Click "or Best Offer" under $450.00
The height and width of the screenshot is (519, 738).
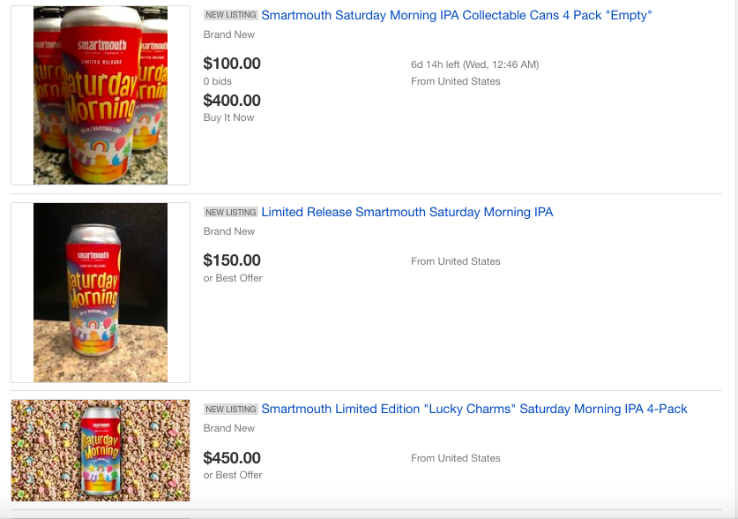pyautogui.click(x=233, y=475)
